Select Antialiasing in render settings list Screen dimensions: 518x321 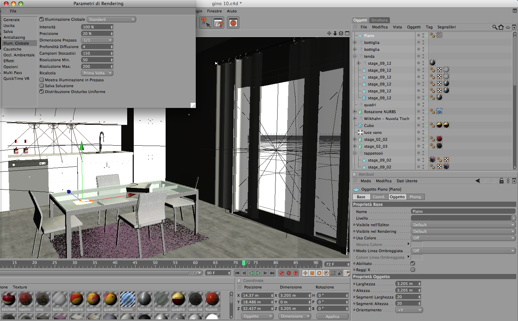[x=14, y=37]
